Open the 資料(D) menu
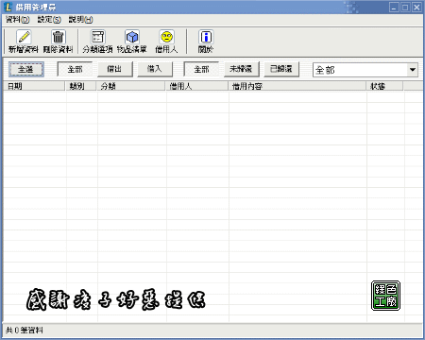The height and width of the screenshot is (340, 425). click(18, 20)
